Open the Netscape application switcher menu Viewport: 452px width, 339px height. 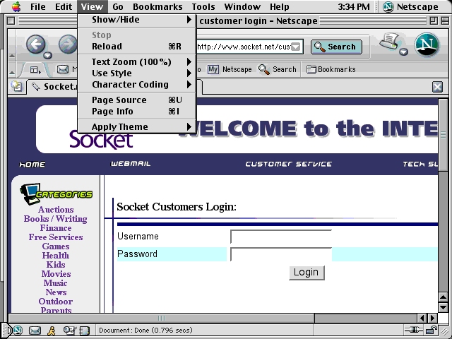tap(410, 6)
